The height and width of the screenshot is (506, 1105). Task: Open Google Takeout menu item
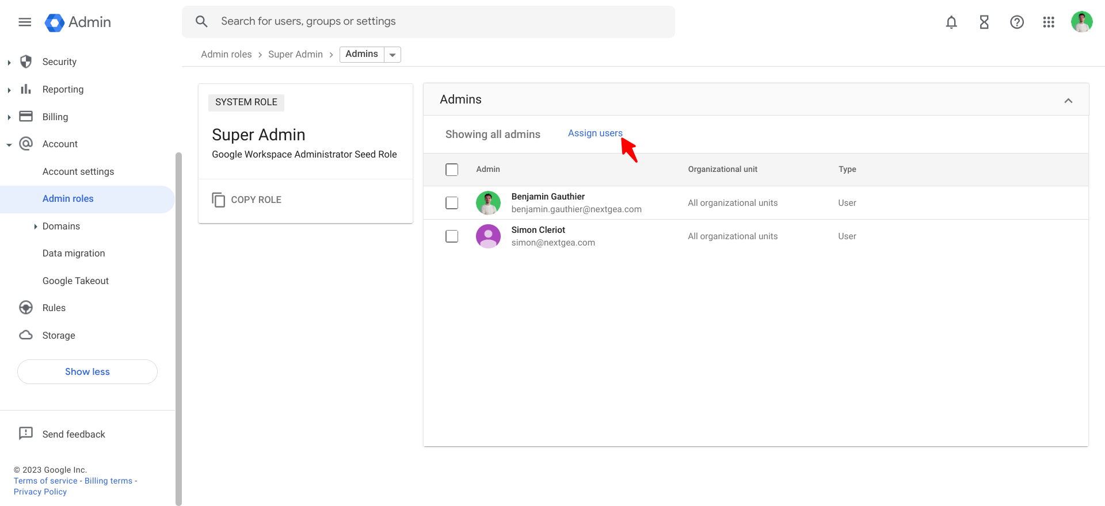pos(75,281)
